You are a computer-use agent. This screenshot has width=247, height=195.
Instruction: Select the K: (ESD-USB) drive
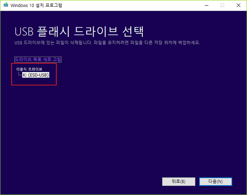pyautogui.click(x=36, y=75)
